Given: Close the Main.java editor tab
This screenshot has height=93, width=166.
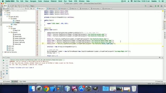Looking at the screenshot, I should point(45,9).
